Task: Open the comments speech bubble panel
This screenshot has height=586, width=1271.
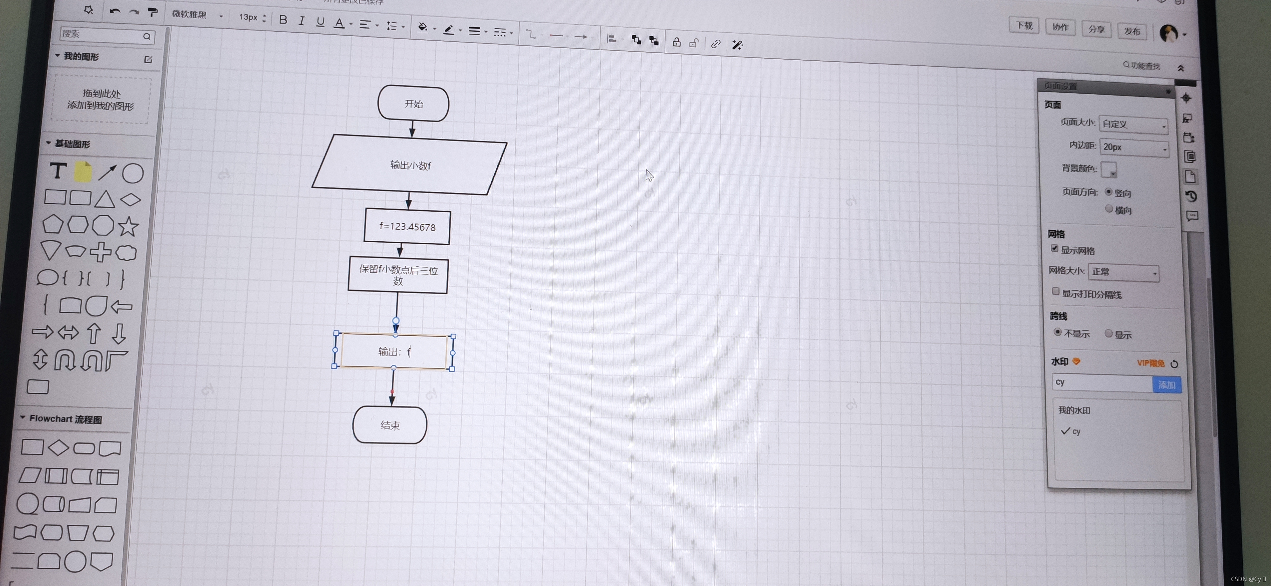Action: click(x=1192, y=216)
